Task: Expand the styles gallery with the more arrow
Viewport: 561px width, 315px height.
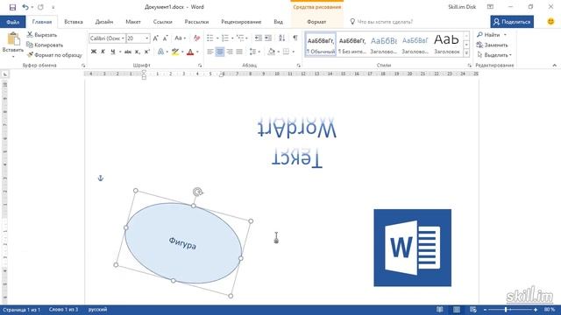Action: pos(466,52)
